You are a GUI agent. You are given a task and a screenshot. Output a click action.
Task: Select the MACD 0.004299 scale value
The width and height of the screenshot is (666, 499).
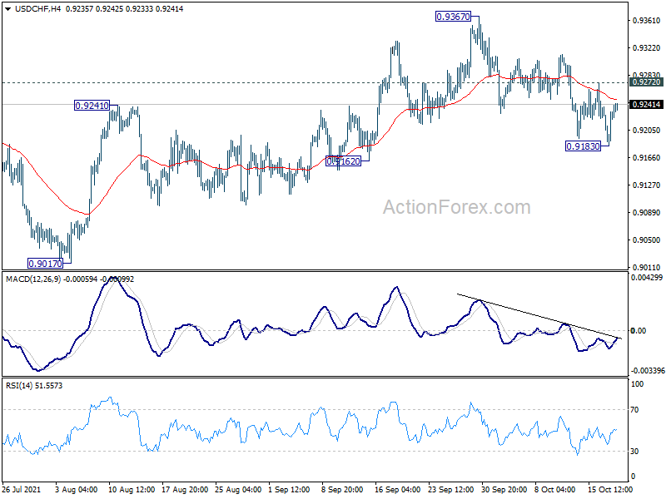pyautogui.click(x=647, y=278)
